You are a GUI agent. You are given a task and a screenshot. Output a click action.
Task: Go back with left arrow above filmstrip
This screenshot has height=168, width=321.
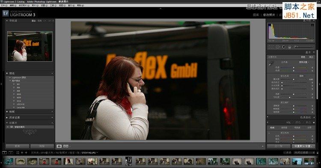point(22,153)
